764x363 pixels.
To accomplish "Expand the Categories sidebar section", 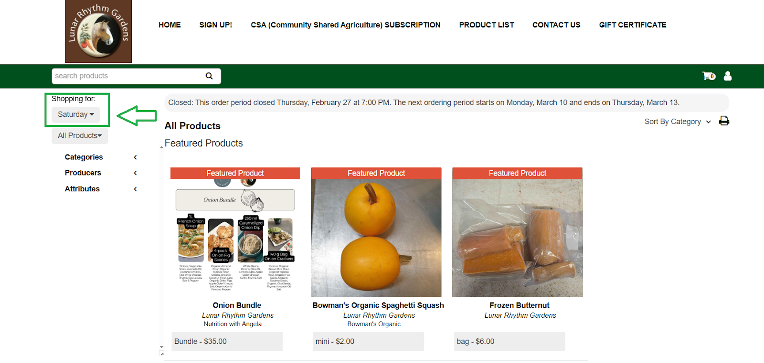I will pyautogui.click(x=101, y=157).
